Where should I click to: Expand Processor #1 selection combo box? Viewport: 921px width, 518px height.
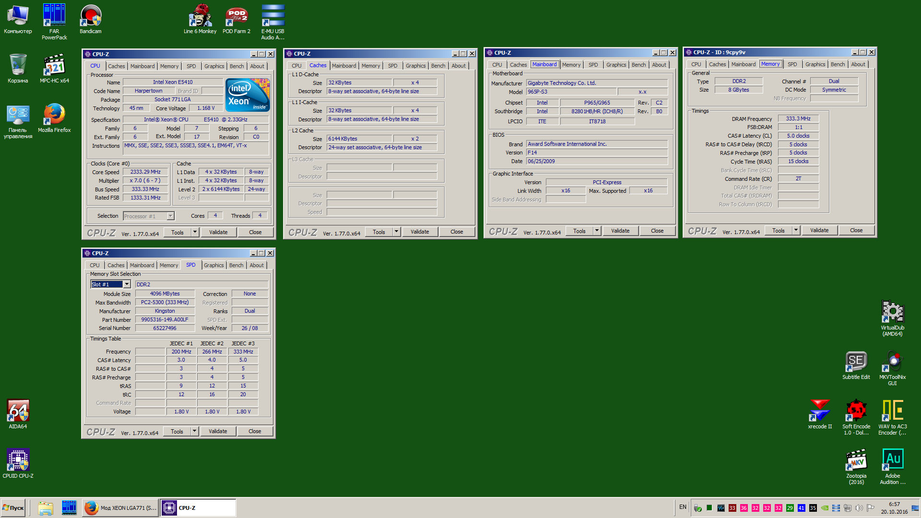click(170, 216)
